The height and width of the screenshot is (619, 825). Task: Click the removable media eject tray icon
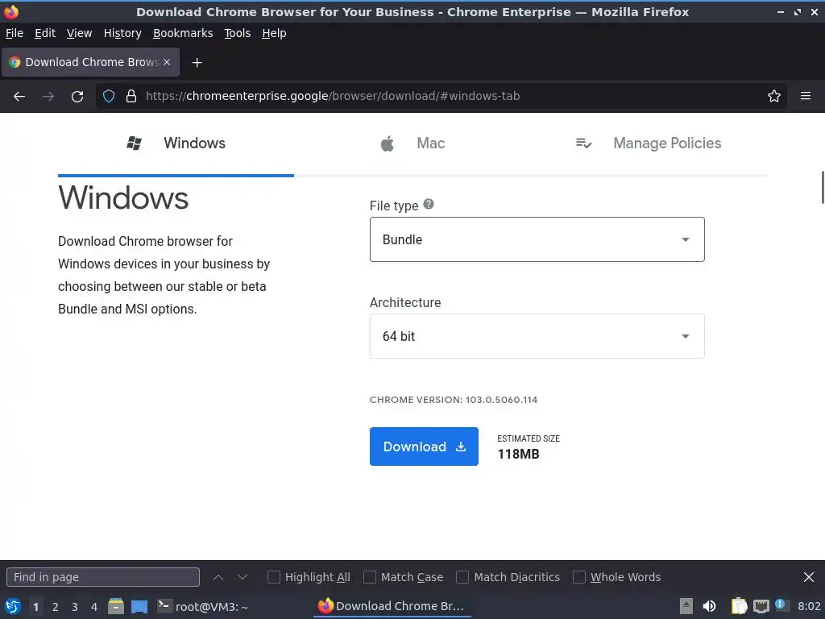(x=686, y=606)
